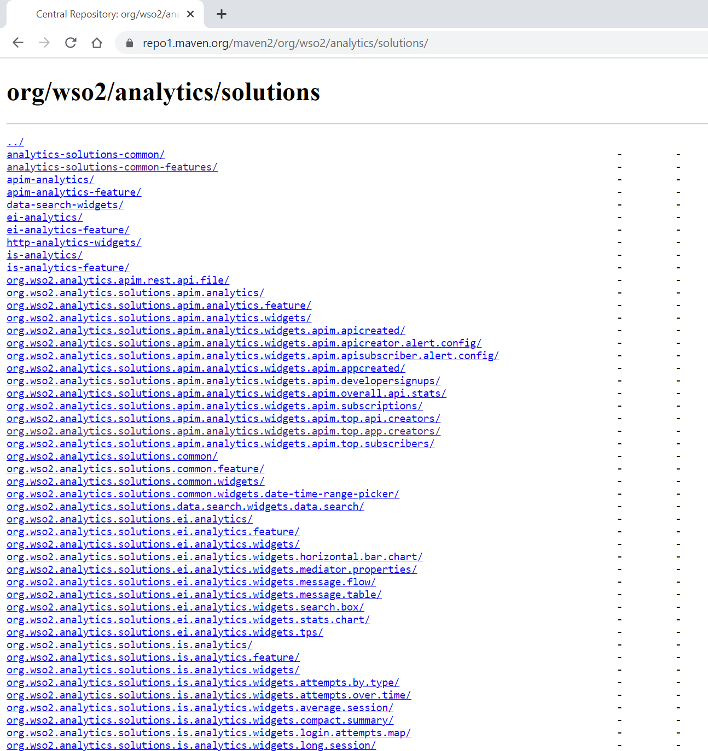The width and height of the screenshot is (708, 751).
Task: Open a new tab with the plus icon
Action: point(222,14)
